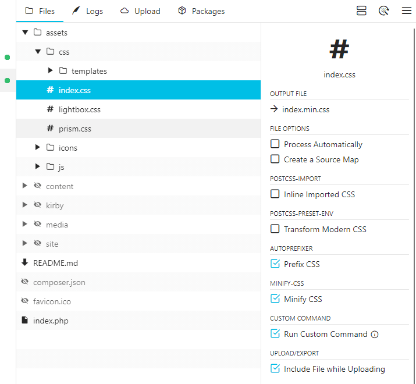Click the file icon beside index.php

click(x=24, y=320)
